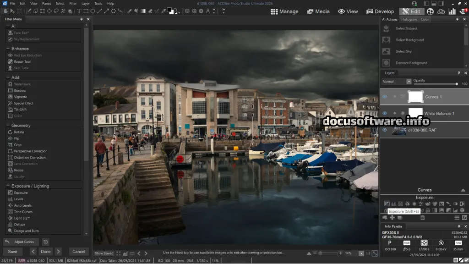Viewport: 469px width, 264px height.
Task: Open the Crop tool in Geometry
Action: coord(17,145)
